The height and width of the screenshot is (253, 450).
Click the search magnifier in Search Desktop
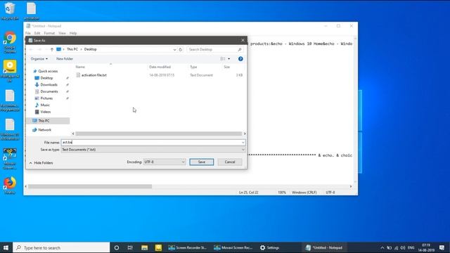coord(240,49)
